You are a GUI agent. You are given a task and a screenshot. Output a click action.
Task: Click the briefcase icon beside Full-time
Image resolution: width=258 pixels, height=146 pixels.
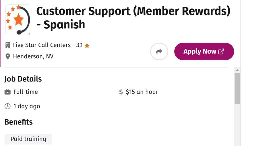click(x=8, y=92)
